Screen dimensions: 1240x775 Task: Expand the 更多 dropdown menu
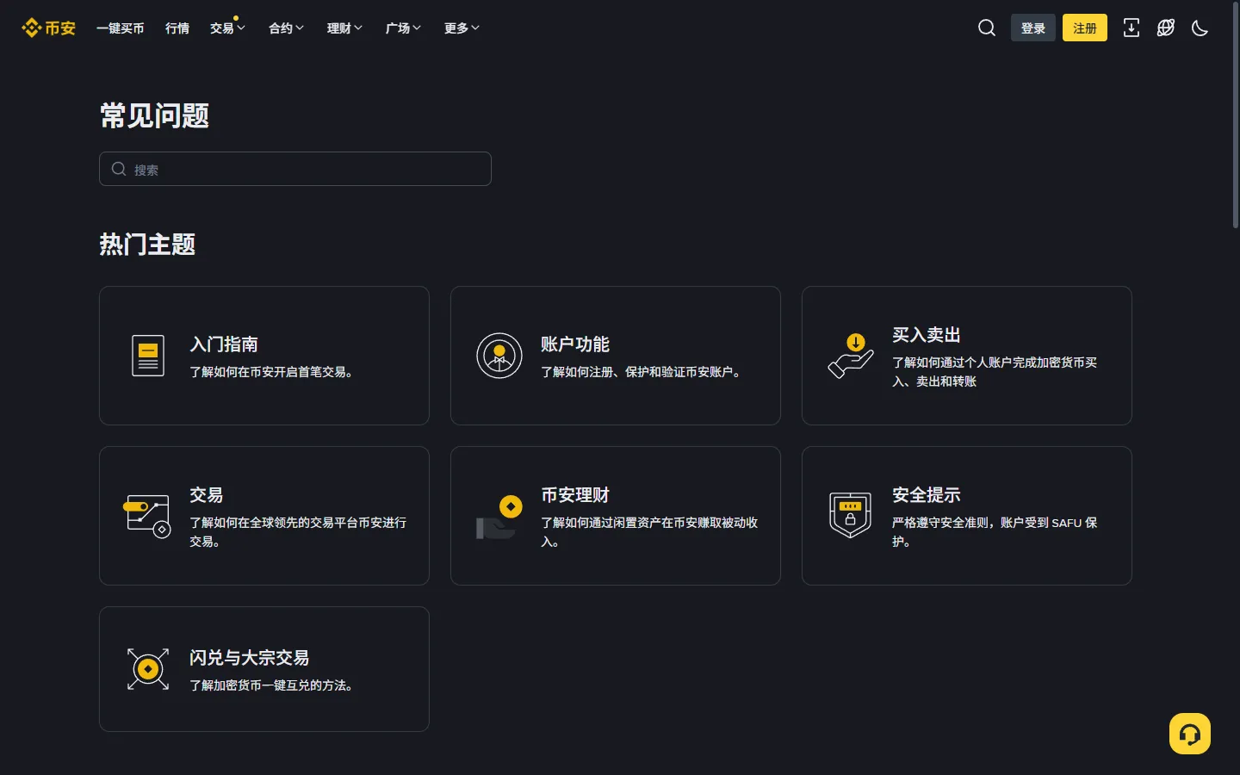(x=462, y=28)
